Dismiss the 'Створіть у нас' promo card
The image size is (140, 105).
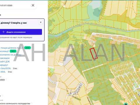point(41,22)
